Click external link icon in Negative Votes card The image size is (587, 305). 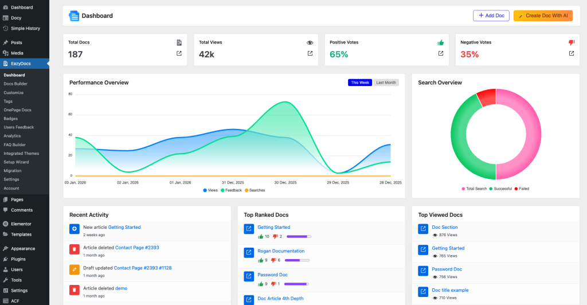572,53
